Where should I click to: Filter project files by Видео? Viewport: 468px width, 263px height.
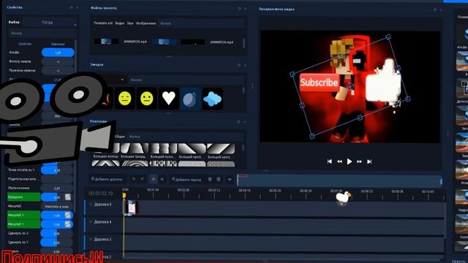120,23
